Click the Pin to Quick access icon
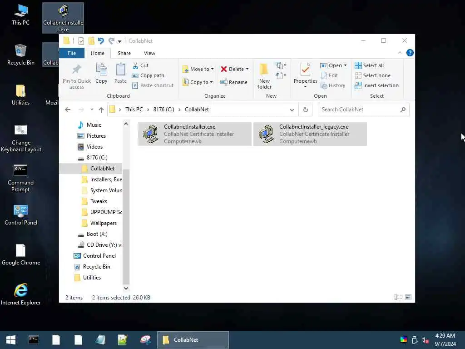The height and width of the screenshot is (349, 465). pyautogui.click(x=76, y=69)
